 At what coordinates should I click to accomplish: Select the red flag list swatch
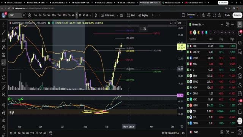191,32
